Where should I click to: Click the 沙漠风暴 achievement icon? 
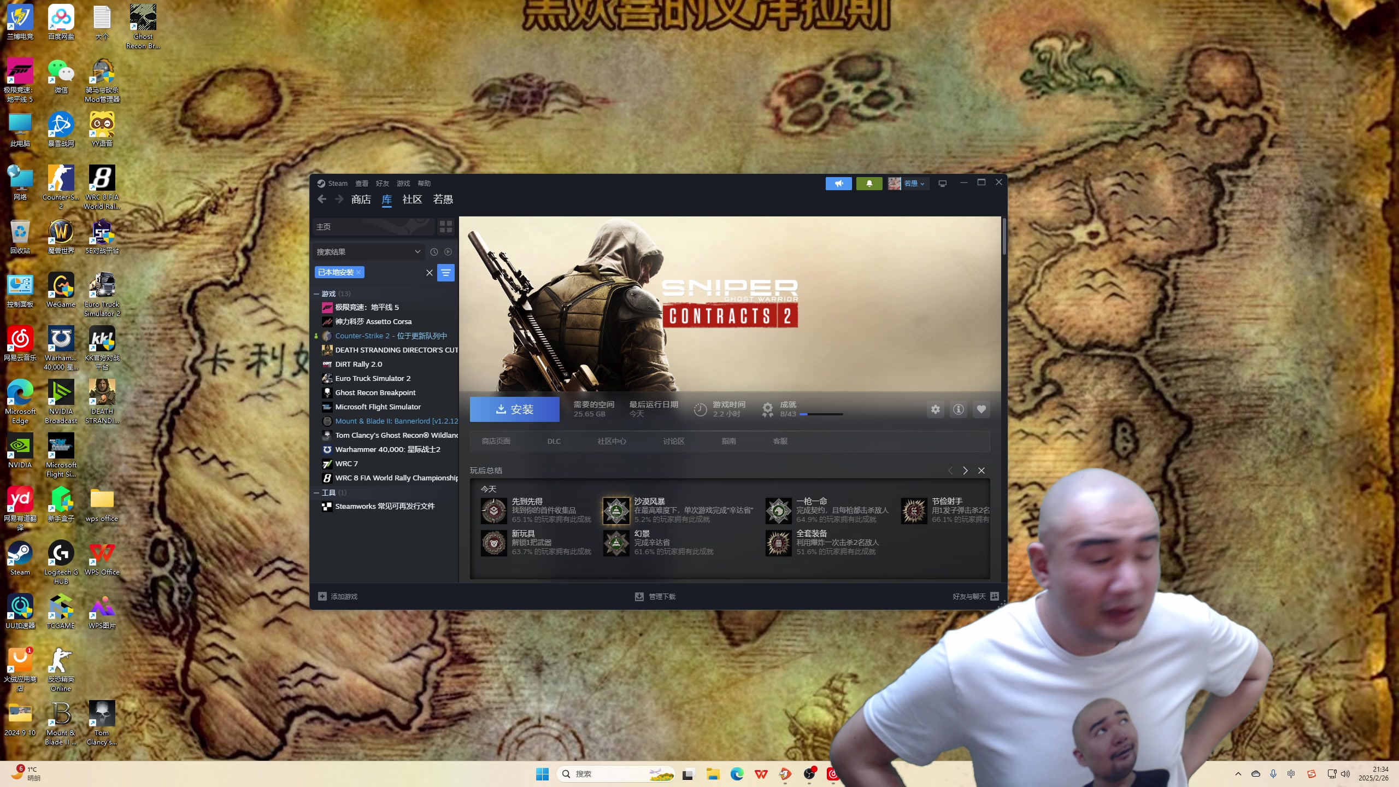616,512
